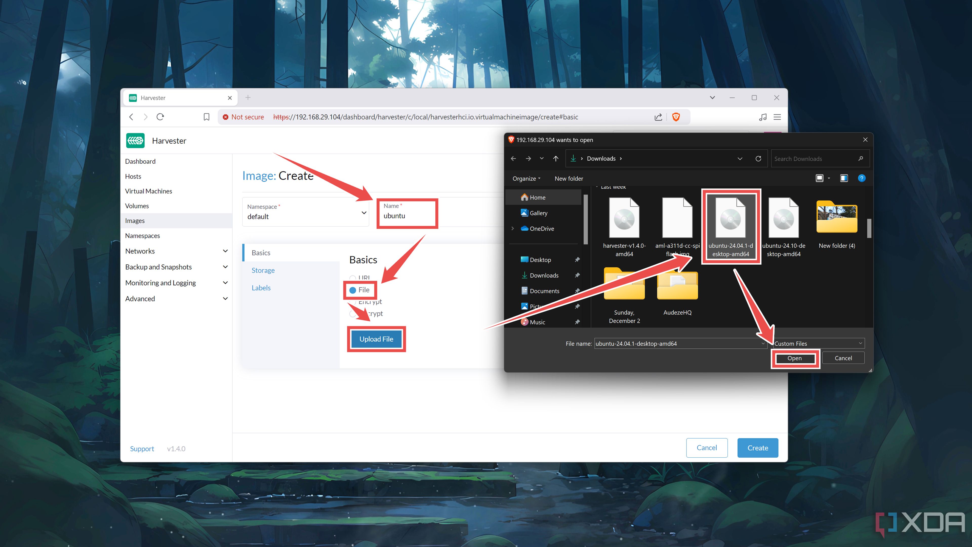
Task: Click the music note playlist icon
Action: (x=763, y=117)
